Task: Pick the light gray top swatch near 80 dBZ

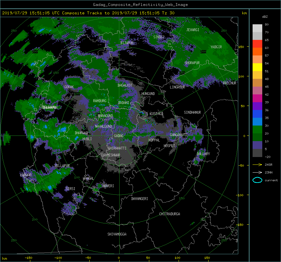Action: [x=257, y=28]
